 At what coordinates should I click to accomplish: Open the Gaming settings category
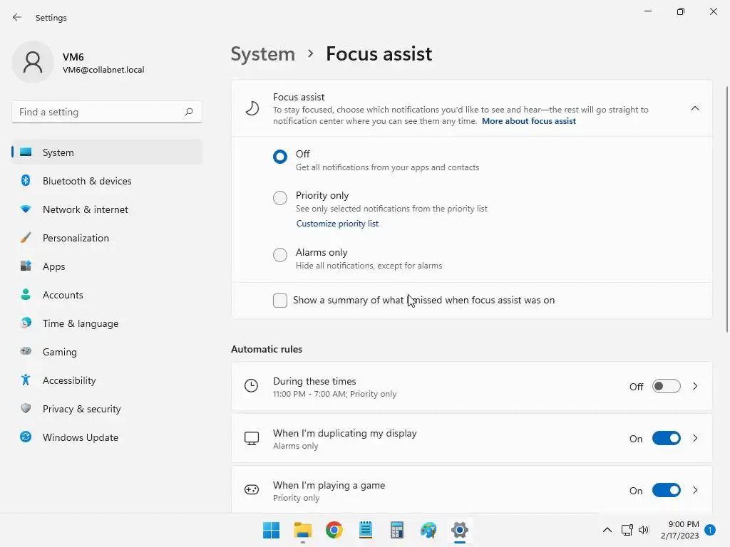(x=60, y=352)
